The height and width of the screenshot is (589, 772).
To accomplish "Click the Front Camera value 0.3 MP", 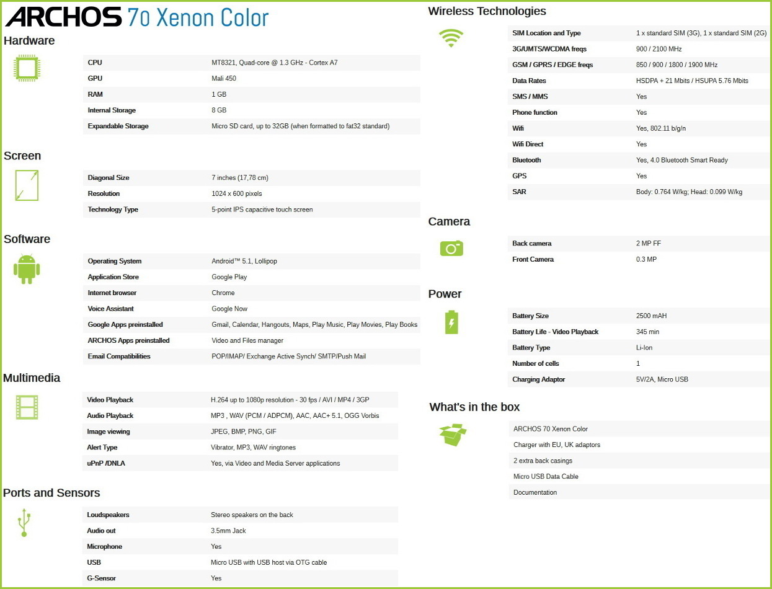I will [646, 260].
